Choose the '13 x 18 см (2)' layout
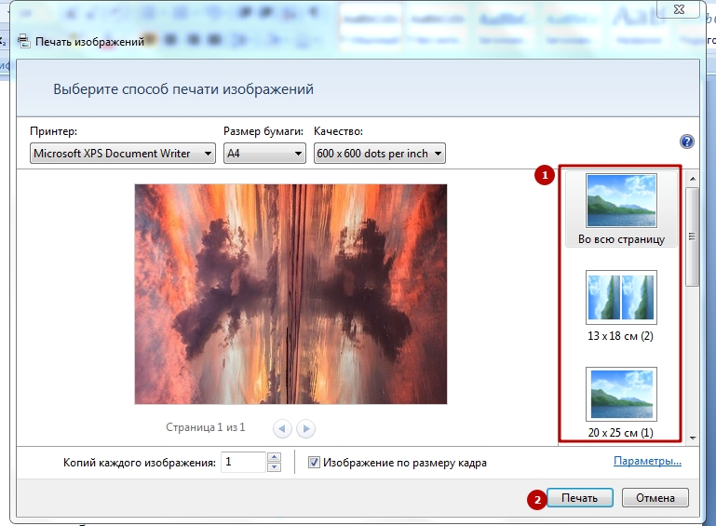Viewport: 716px width, 526px height. point(621,305)
